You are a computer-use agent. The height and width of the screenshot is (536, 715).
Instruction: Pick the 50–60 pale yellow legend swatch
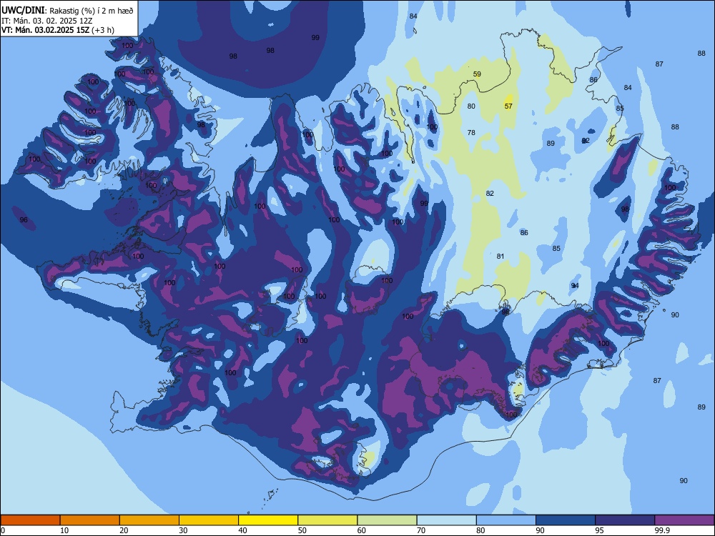tap(328, 520)
